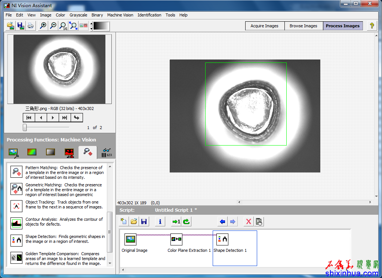Viewport: 382px width, 278px height.
Task: Open the Binary menu
Action: 97,15
